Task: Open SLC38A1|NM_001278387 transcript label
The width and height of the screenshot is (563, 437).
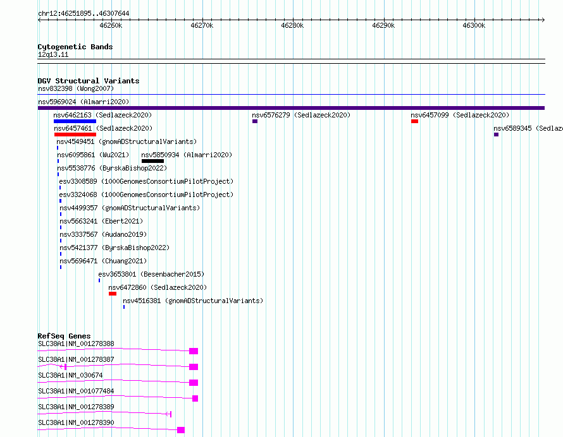Action: coord(76,359)
